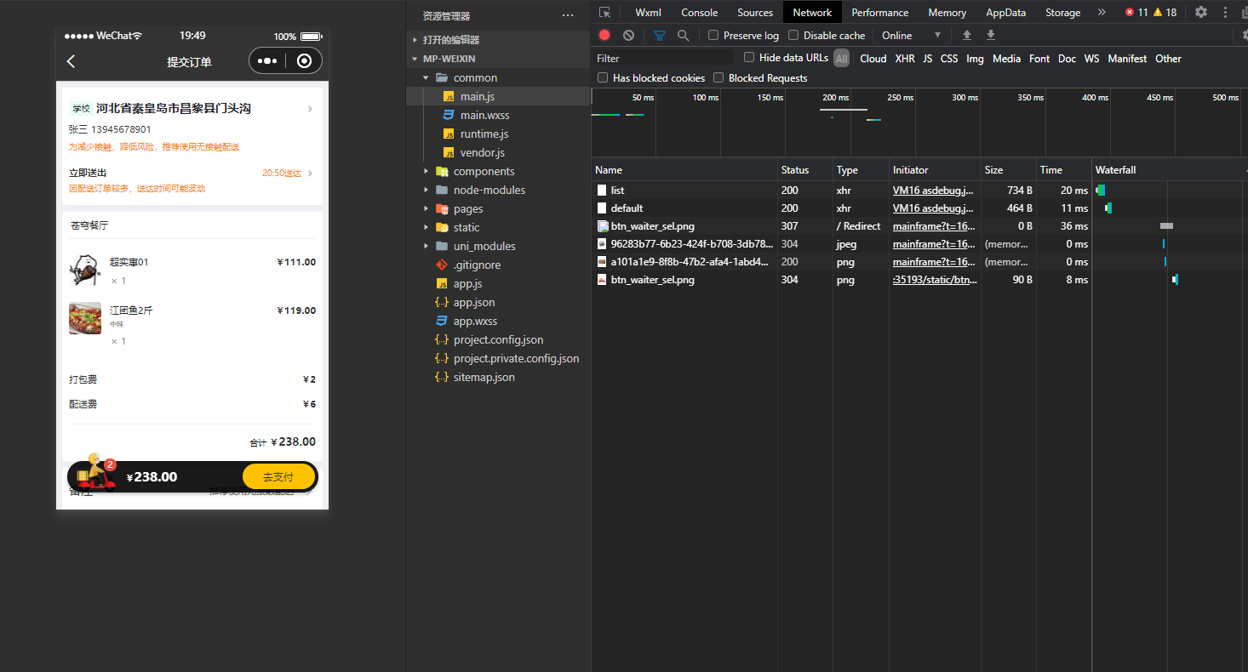
Task: Open the network search magnifier
Action: pos(683,36)
